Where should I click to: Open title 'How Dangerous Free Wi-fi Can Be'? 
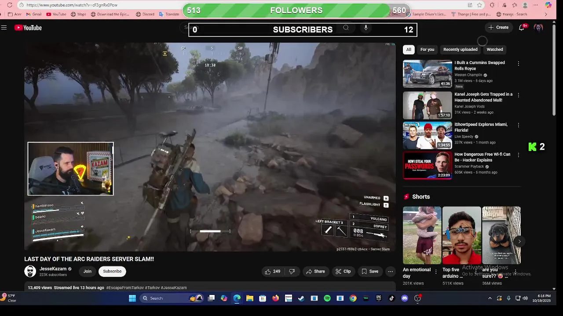click(483, 157)
